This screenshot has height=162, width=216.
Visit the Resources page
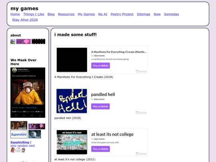(x=66, y=14)
